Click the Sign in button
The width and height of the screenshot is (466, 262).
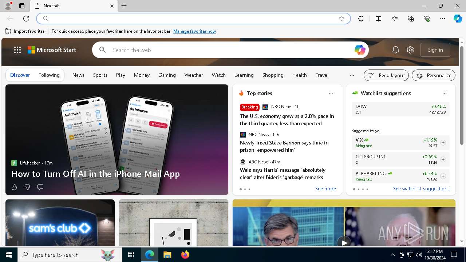tap(435, 50)
